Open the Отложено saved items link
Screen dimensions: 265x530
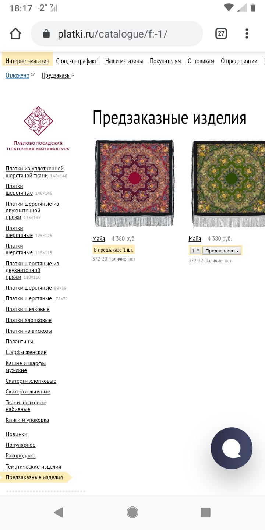tap(17, 75)
